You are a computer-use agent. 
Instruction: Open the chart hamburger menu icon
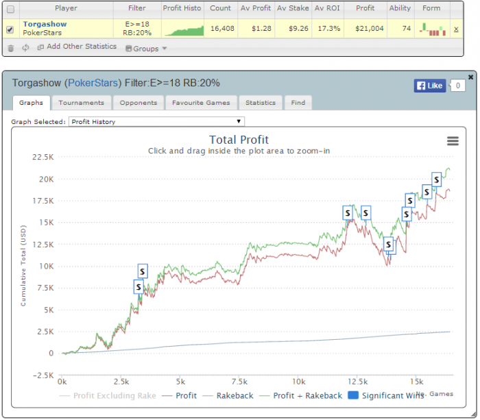(x=453, y=141)
